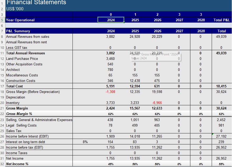The width and height of the screenshot is (232, 167).
Task: Click the 540 acquisition cost value
Action: tap(110, 64)
